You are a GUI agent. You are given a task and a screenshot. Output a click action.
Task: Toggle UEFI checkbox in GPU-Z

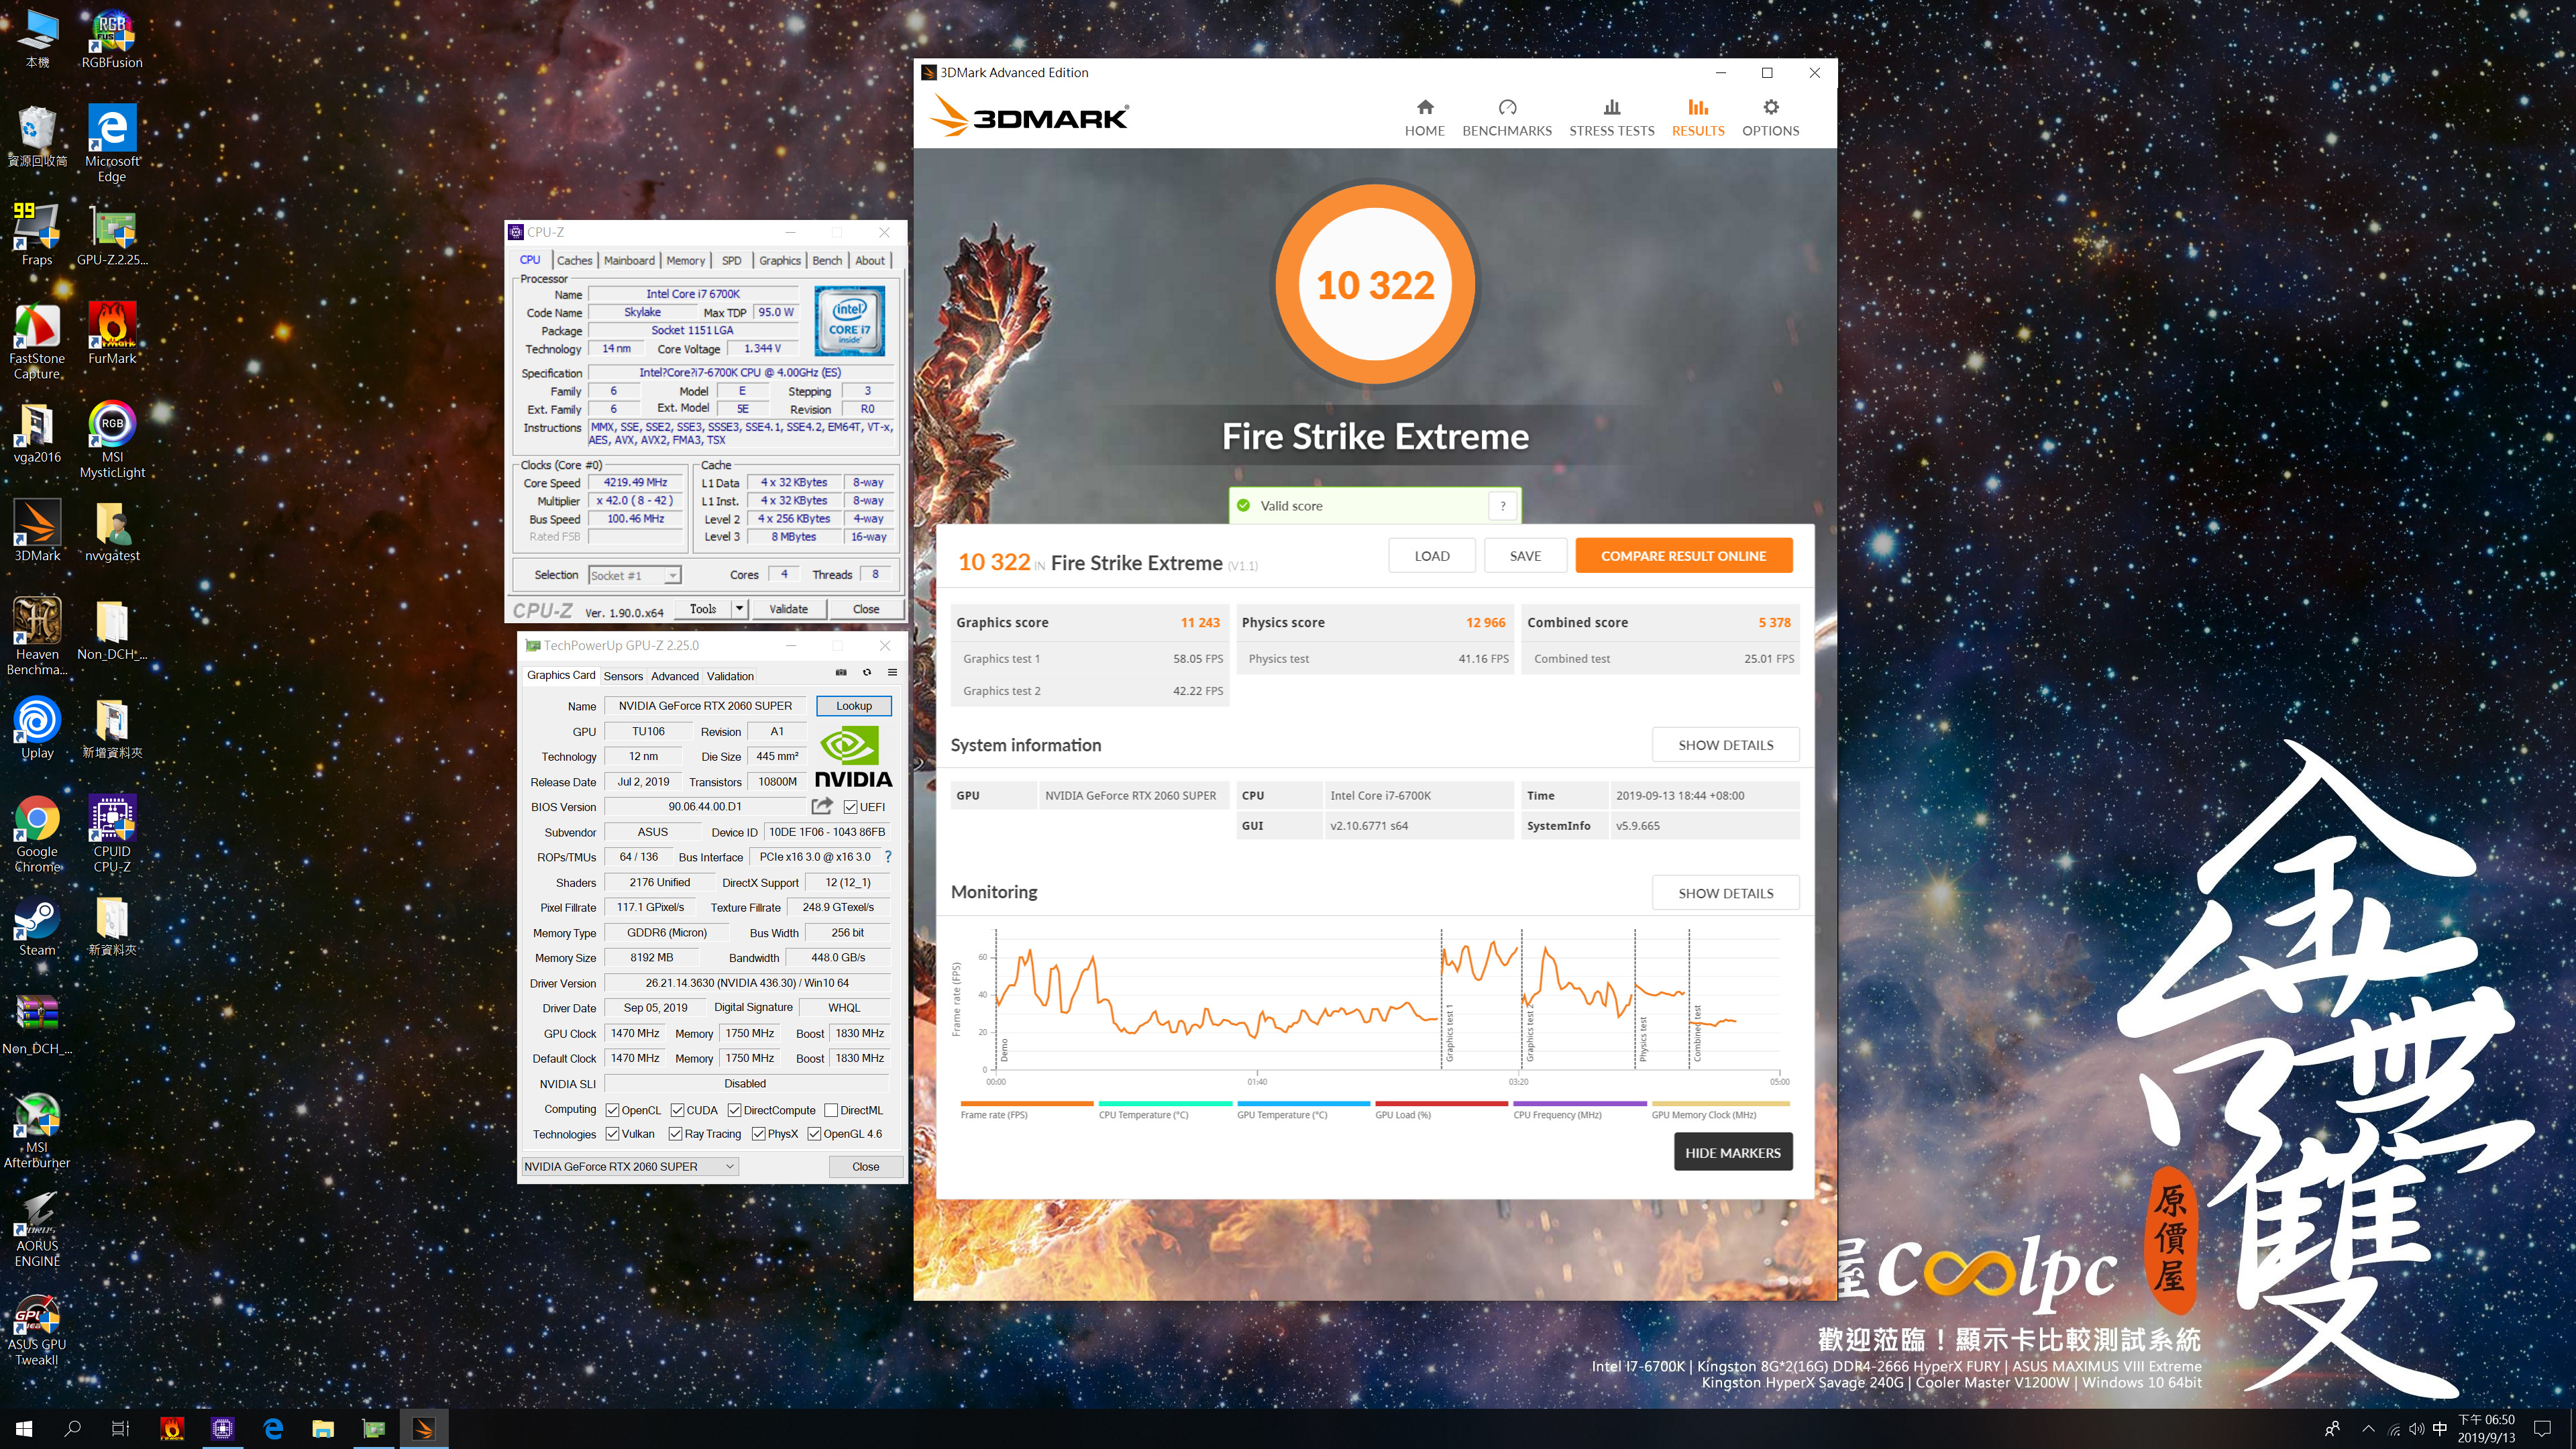pyautogui.click(x=850, y=807)
